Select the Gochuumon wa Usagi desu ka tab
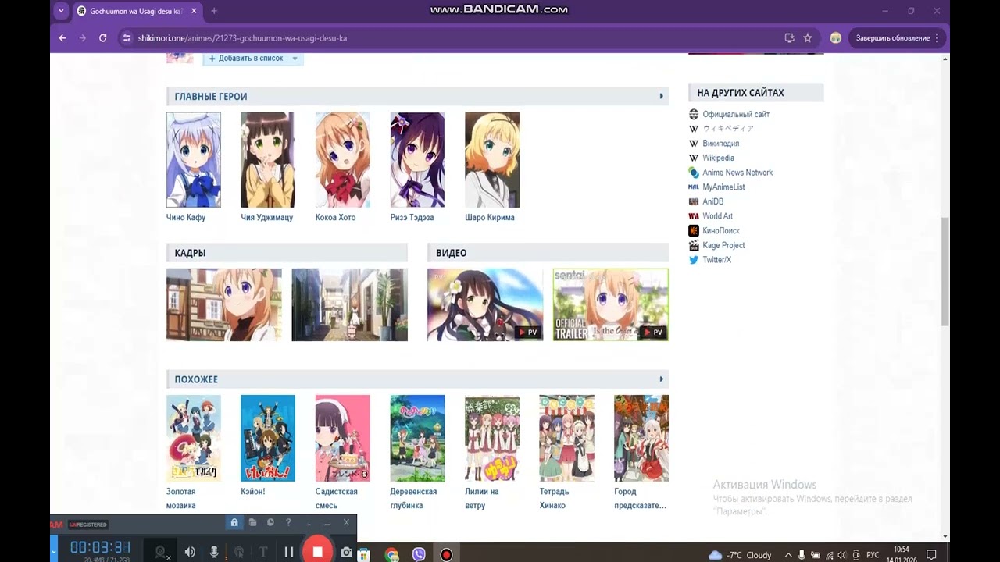This screenshot has height=562, width=1000. pos(137,11)
